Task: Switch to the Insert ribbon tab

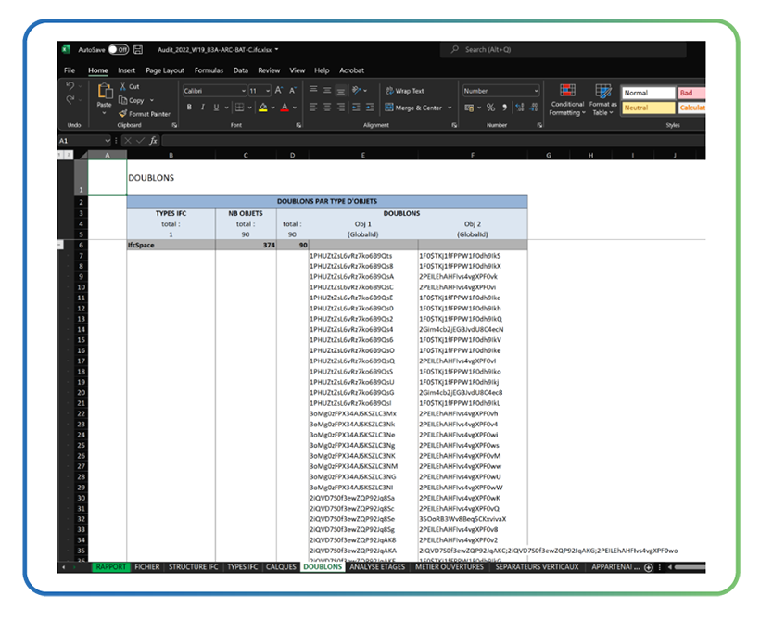Action: click(x=126, y=70)
